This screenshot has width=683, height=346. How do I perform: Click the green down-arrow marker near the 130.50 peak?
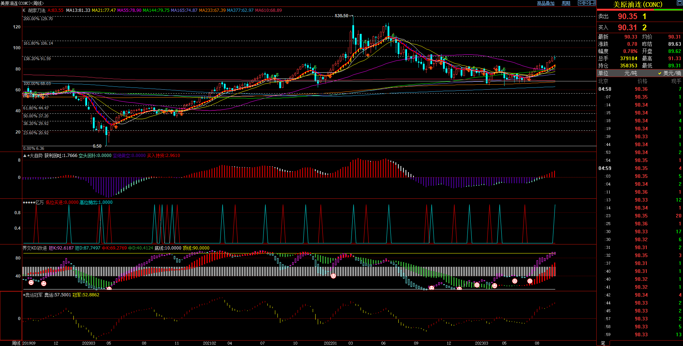pyautogui.click(x=366, y=42)
